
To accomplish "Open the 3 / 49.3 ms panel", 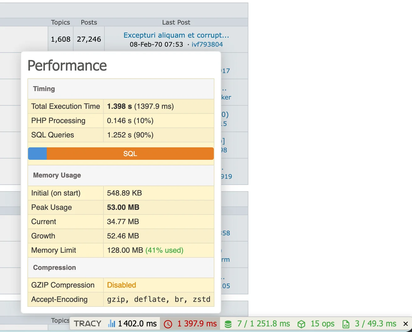I will pyautogui.click(x=369, y=324).
